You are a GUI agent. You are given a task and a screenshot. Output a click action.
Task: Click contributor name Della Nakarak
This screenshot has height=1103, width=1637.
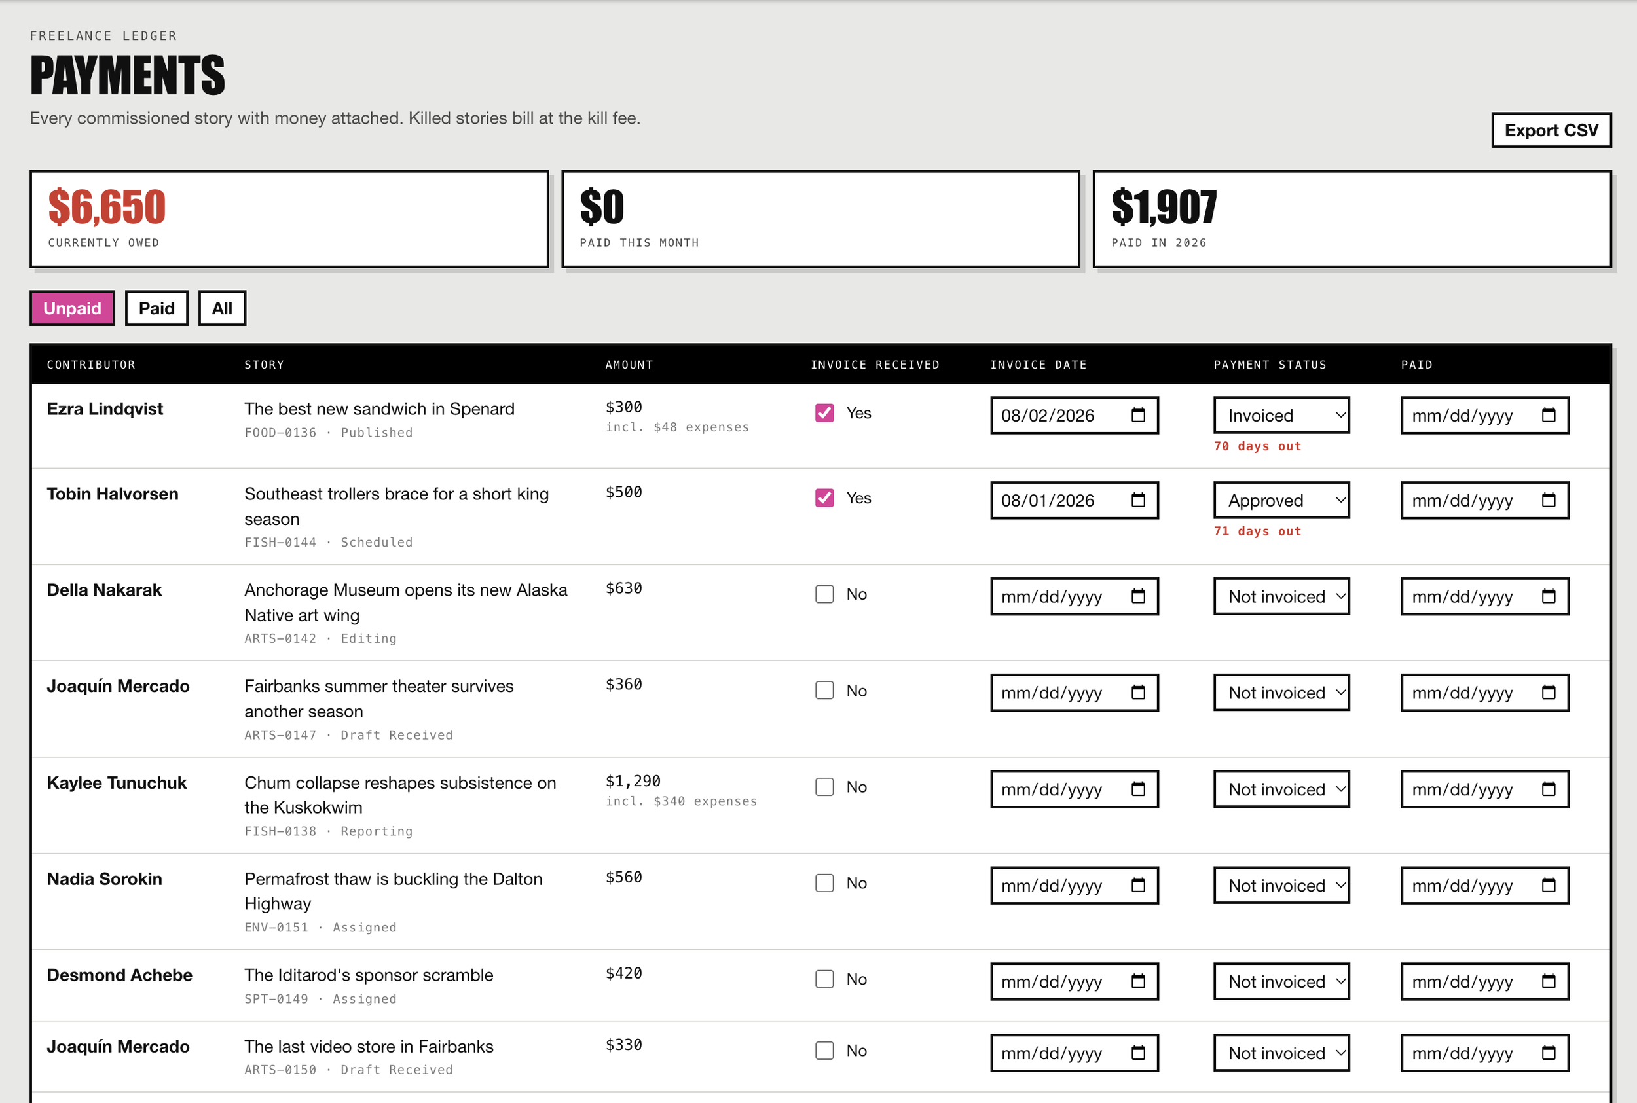pyautogui.click(x=104, y=590)
